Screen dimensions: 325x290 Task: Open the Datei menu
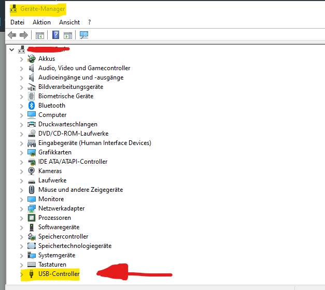[x=18, y=22]
